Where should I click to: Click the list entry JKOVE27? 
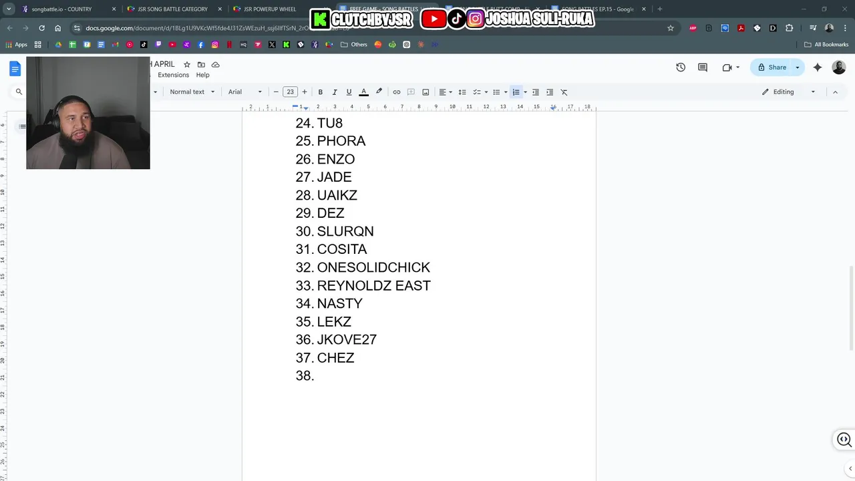click(347, 339)
